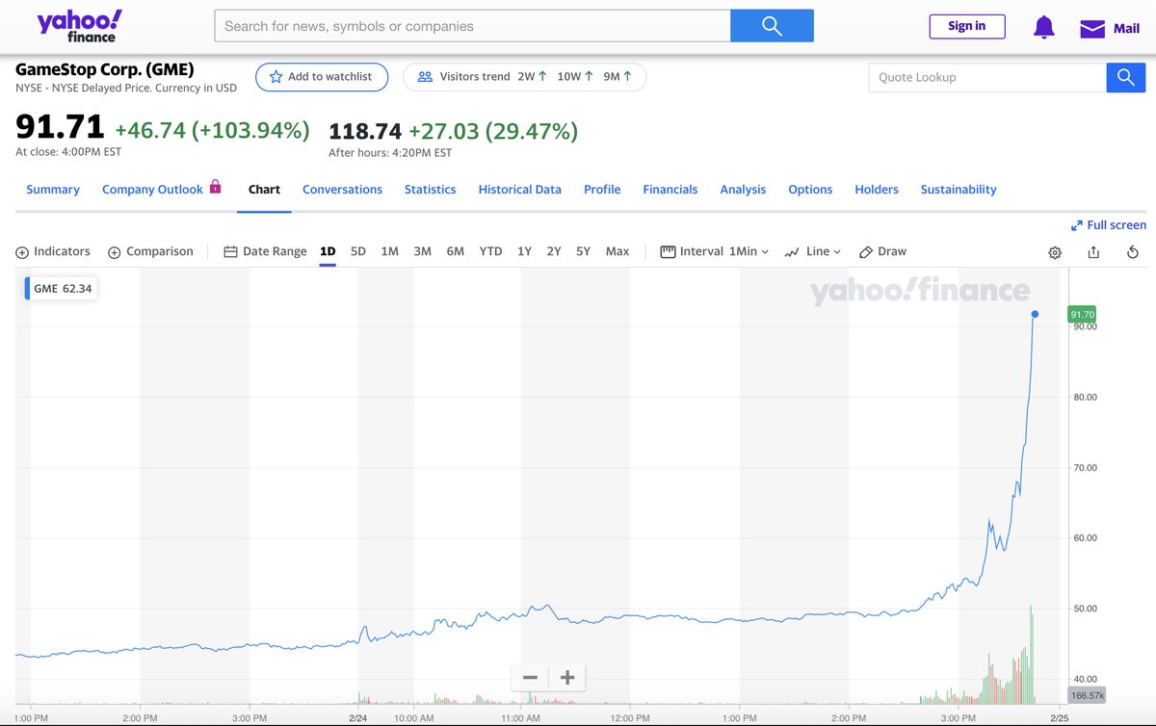
Task: Click the GameStop Corp. (GME) title
Action: click(105, 69)
